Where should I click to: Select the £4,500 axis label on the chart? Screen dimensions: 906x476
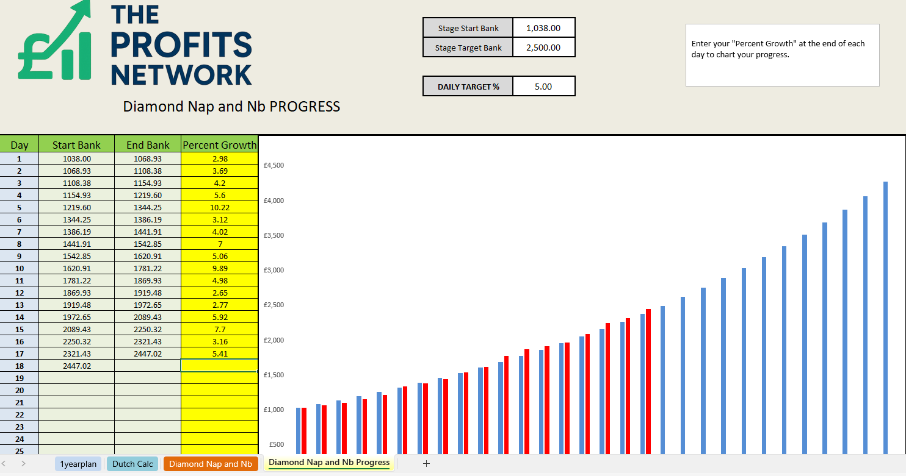click(274, 165)
